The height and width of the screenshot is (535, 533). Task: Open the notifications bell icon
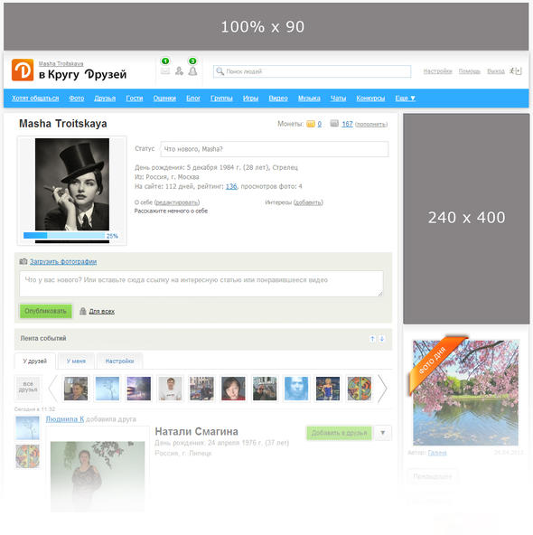pyautogui.click(x=192, y=71)
